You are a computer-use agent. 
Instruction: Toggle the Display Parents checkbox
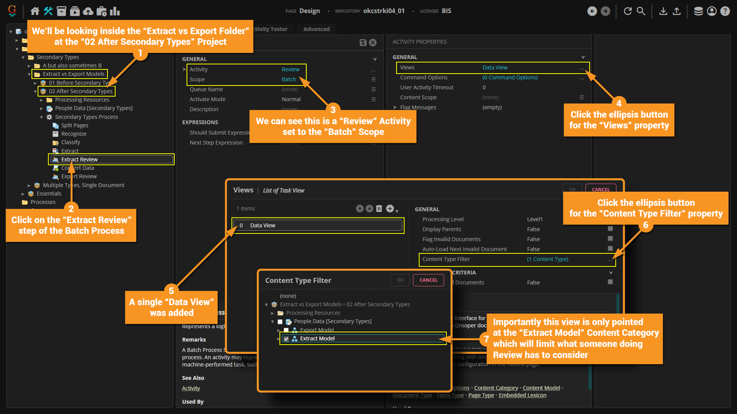point(610,229)
